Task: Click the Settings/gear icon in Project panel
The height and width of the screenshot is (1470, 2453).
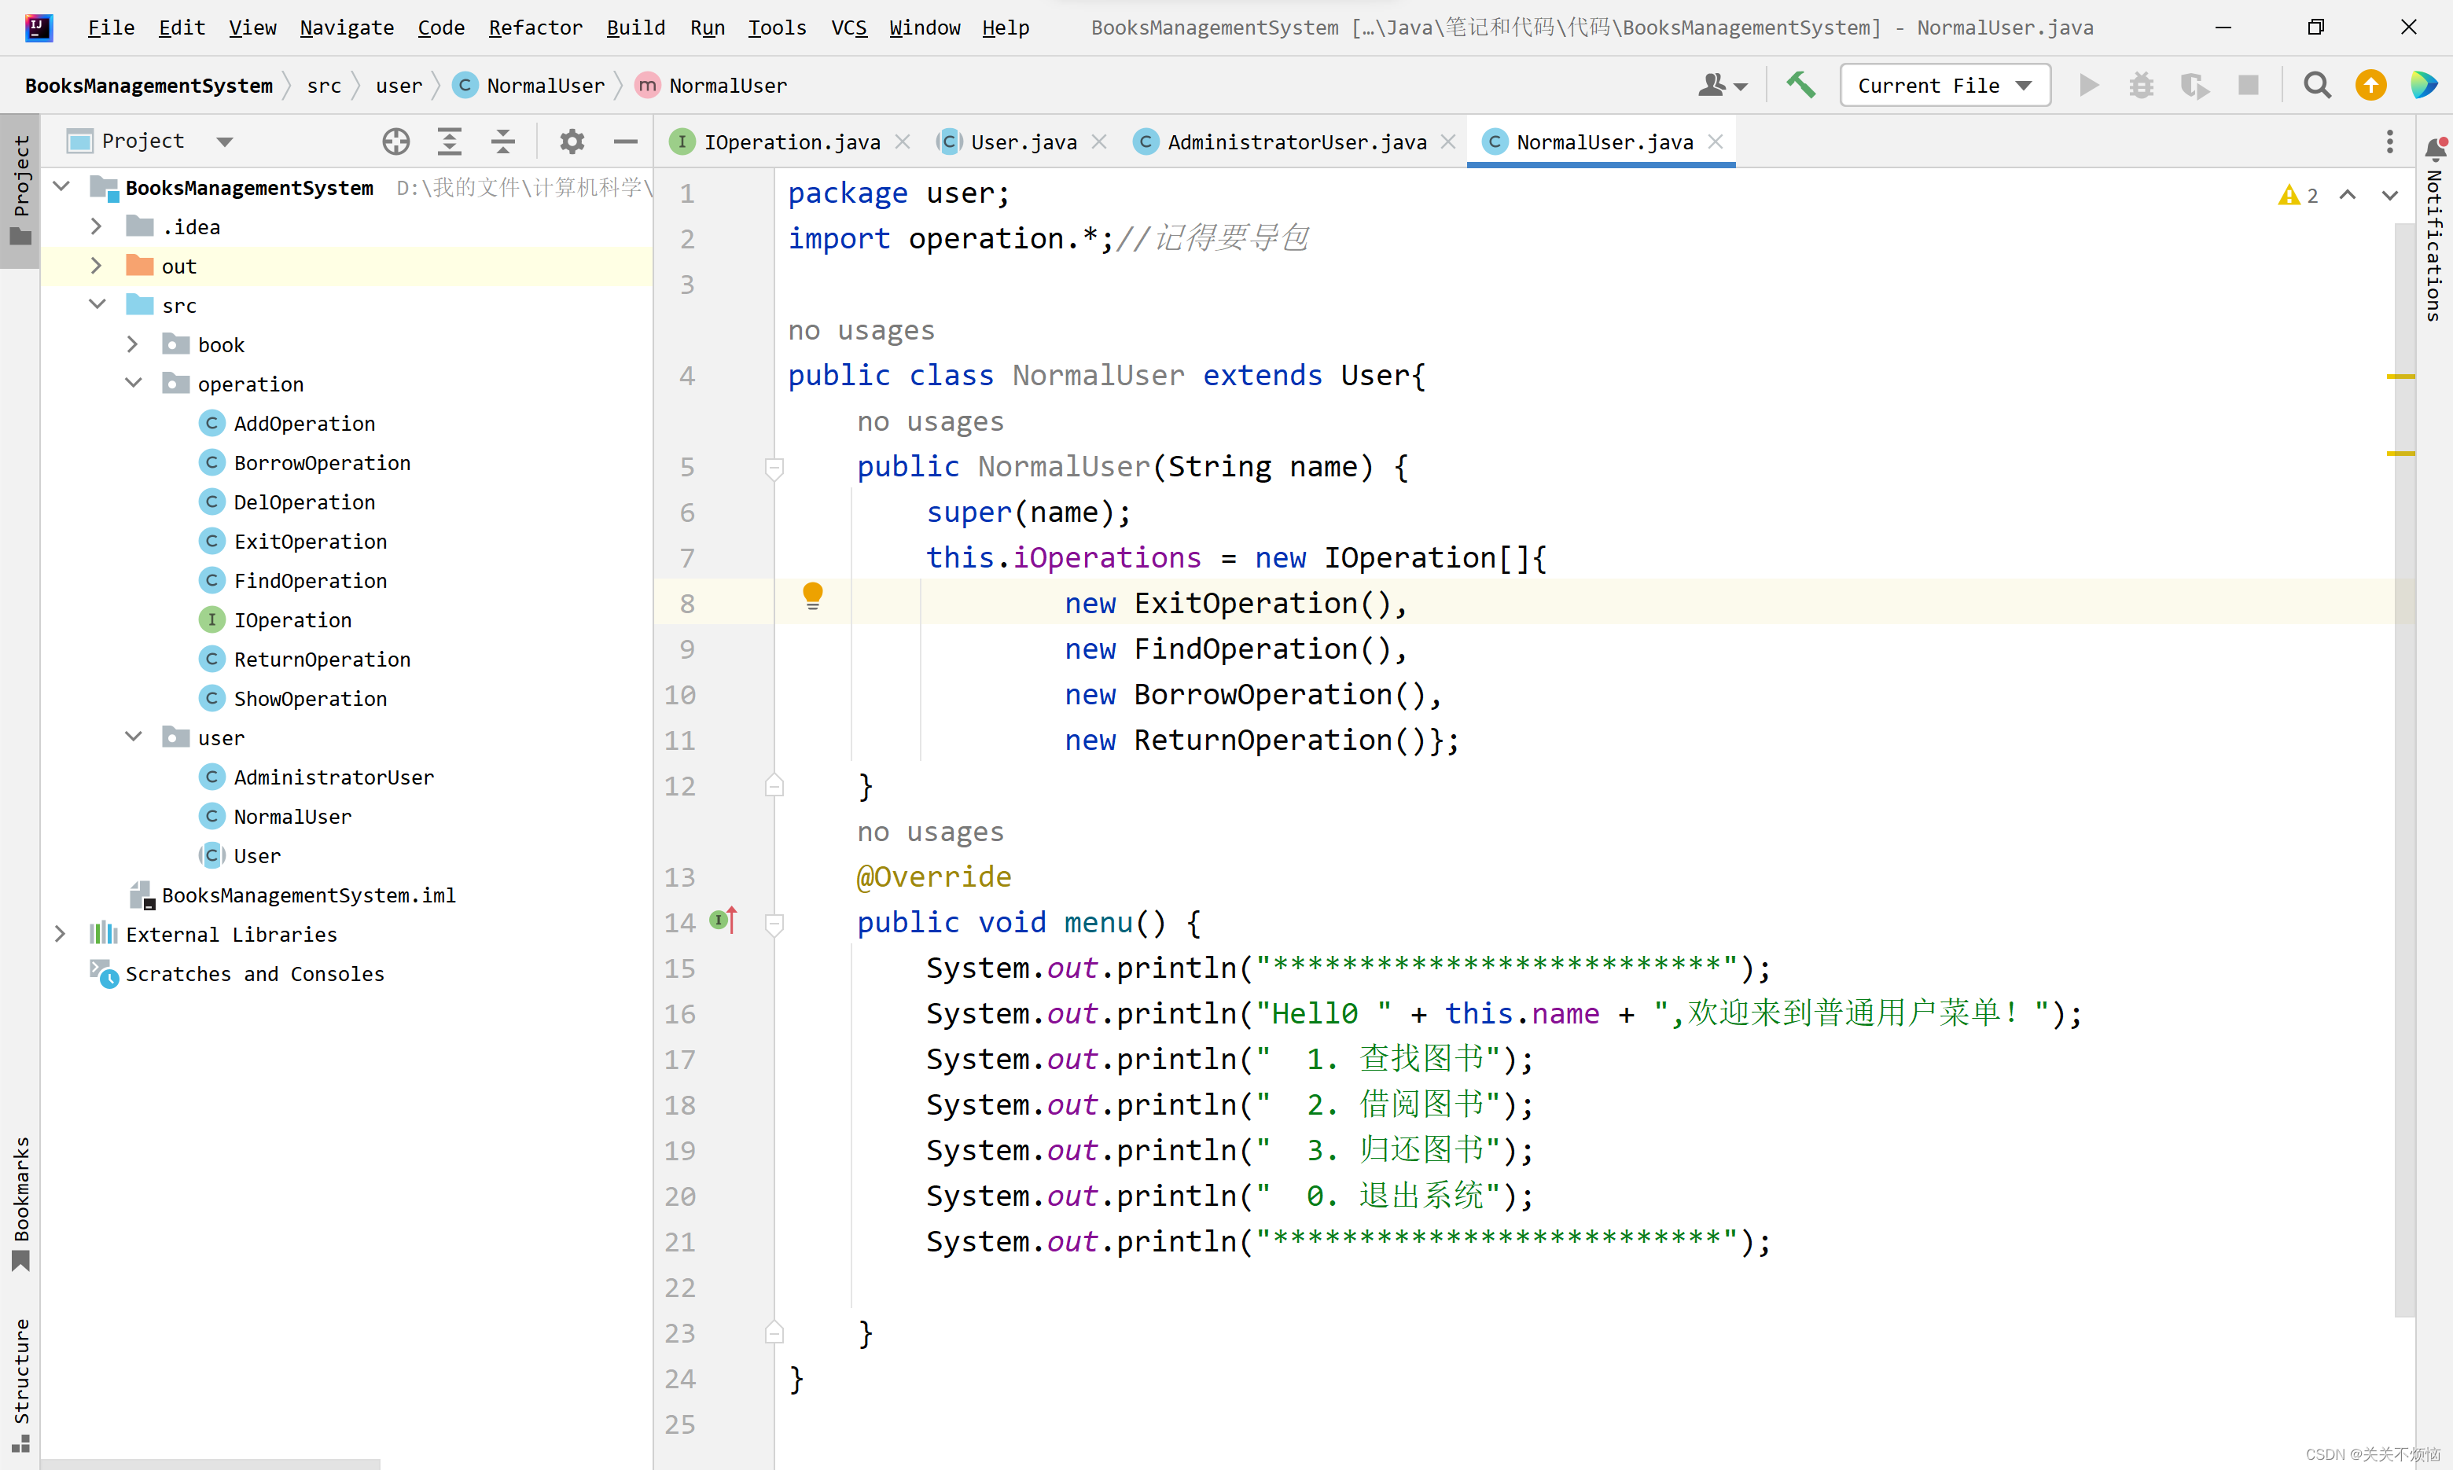Action: click(572, 140)
